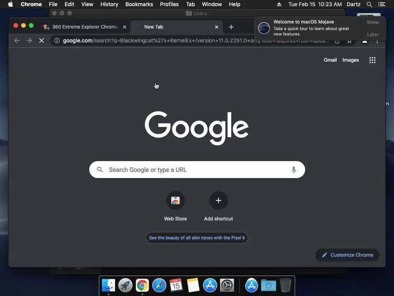This screenshot has height=296, width=394.
Task: Open Finder from the Dock
Action: (x=108, y=286)
